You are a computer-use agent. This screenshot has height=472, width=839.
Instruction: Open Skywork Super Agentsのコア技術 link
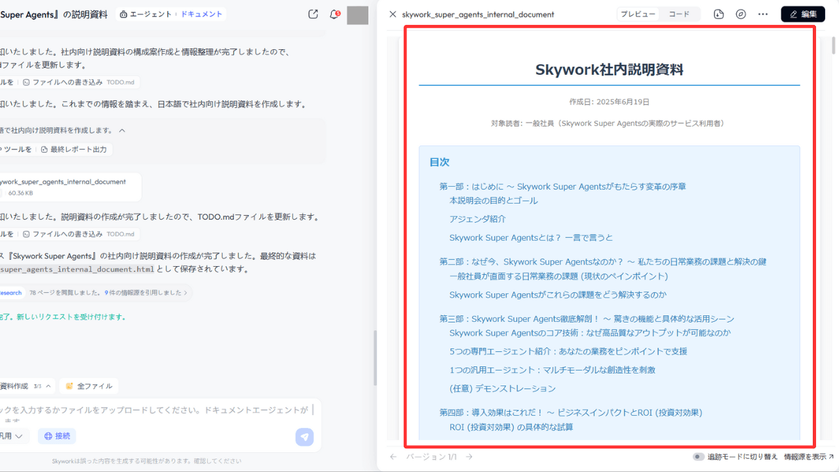tap(590, 333)
